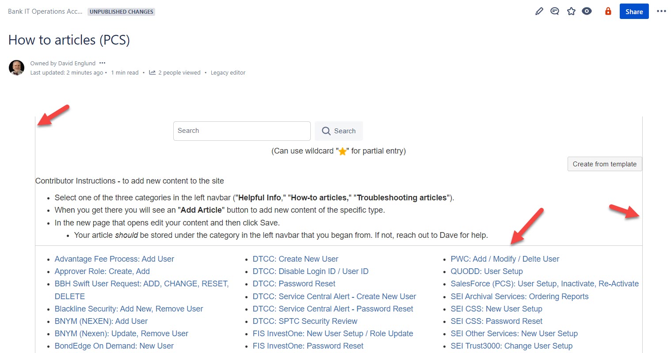Open BondEdge On Demand: New User
The image size is (671, 353).
pos(114,346)
